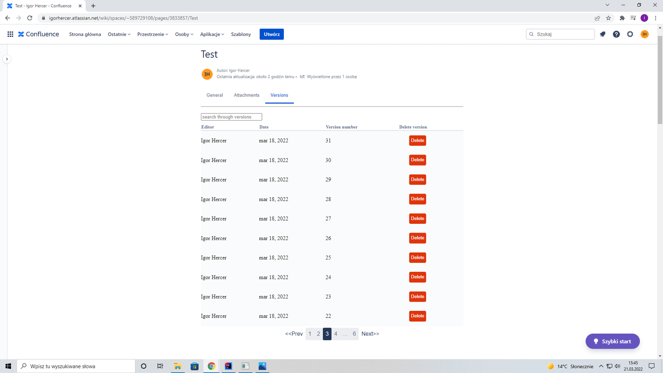Expand the Przestrzenie dropdown menu

coord(152,34)
